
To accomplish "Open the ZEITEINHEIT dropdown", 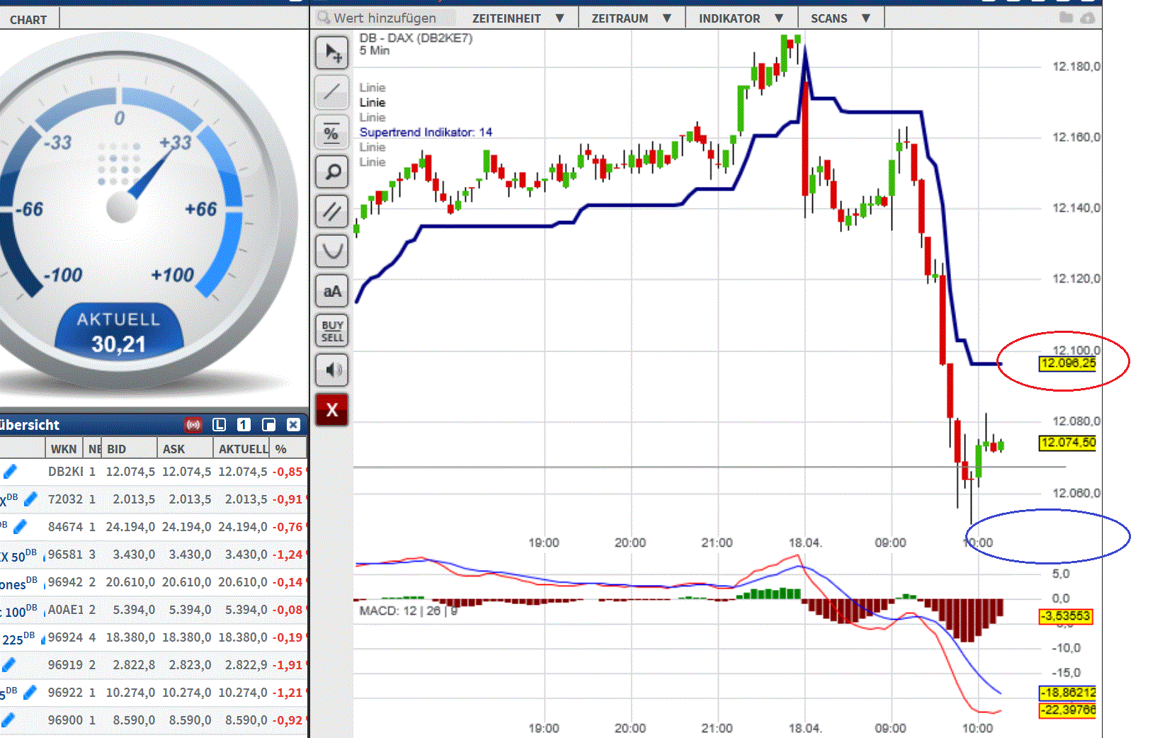I will pyautogui.click(x=519, y=18).
